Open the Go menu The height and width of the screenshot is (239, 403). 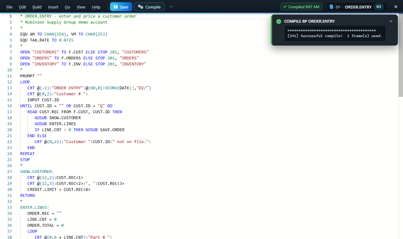pyautogui.click(x=67, y=7)
